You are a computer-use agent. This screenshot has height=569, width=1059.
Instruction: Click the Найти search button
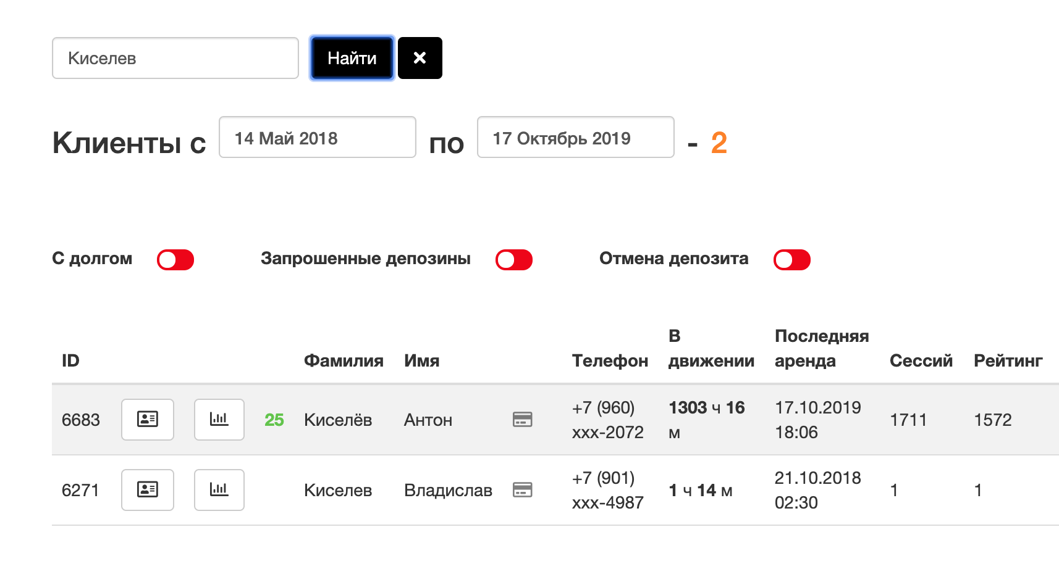point(352,58)
